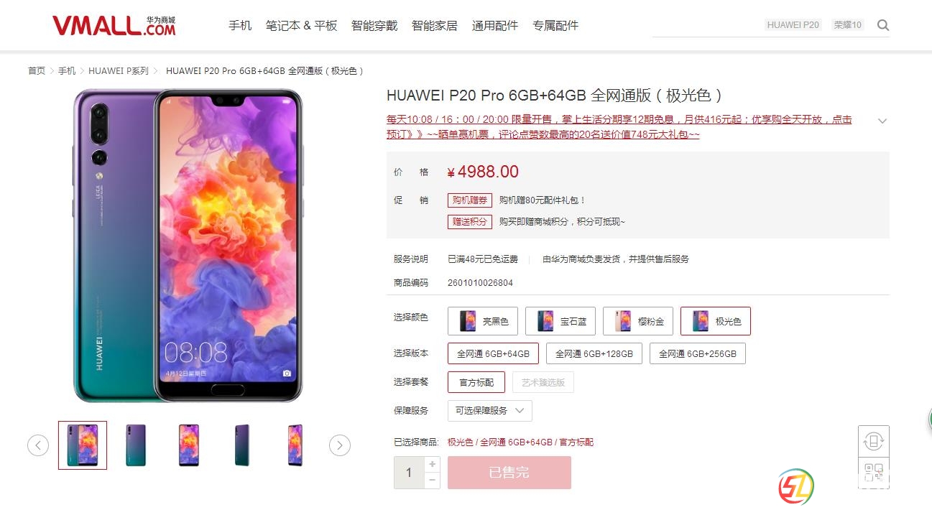Image resolution: width=932 pixels, height=510 pixels.
Task: Decrease quantity with minus stepper
Action: tap(432, 481)
